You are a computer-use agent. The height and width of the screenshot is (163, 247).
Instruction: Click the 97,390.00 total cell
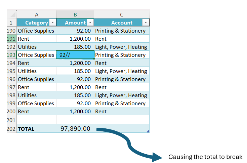pos(75,128)
